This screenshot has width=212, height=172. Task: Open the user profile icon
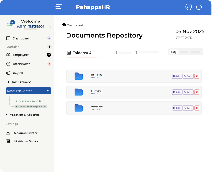[188, 7]
